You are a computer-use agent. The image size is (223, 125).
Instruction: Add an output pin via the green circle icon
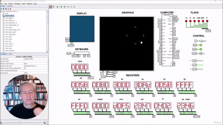(x=65, y=7)
